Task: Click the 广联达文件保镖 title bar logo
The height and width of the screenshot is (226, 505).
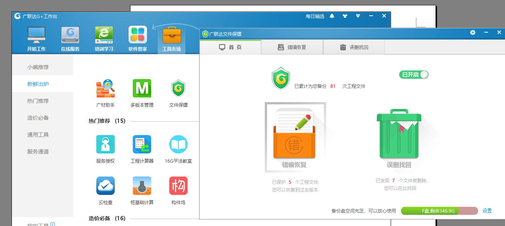Action: pyautogui.click(x=205, y=34)
